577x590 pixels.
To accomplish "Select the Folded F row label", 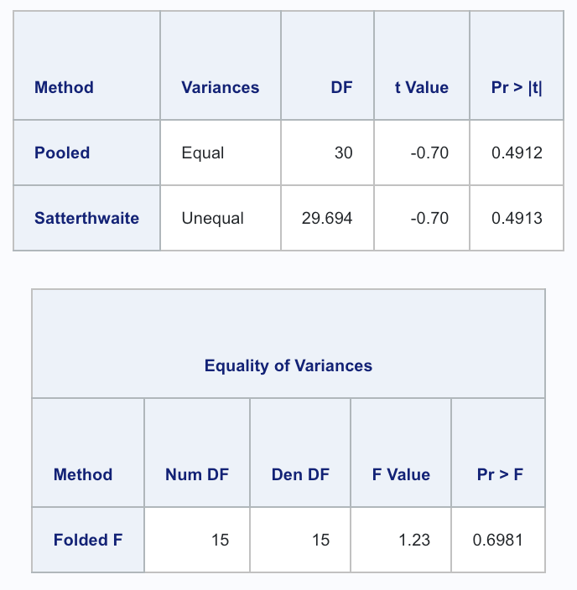I will [88, 540].
